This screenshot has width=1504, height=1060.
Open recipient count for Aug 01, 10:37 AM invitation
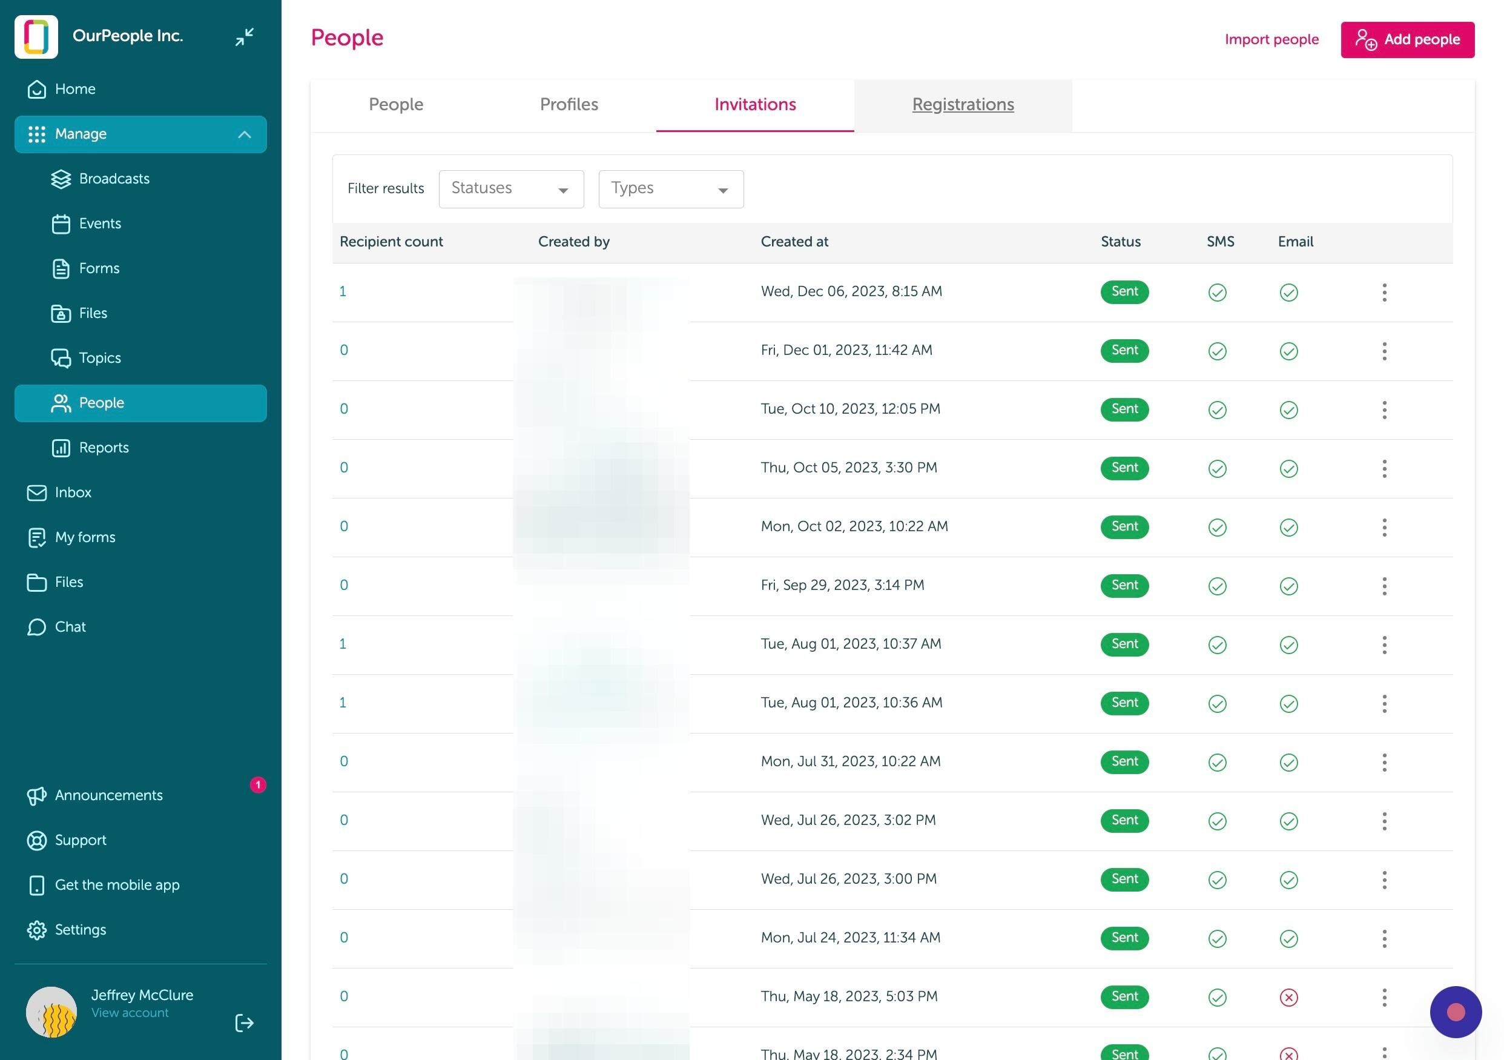[343, 644]
